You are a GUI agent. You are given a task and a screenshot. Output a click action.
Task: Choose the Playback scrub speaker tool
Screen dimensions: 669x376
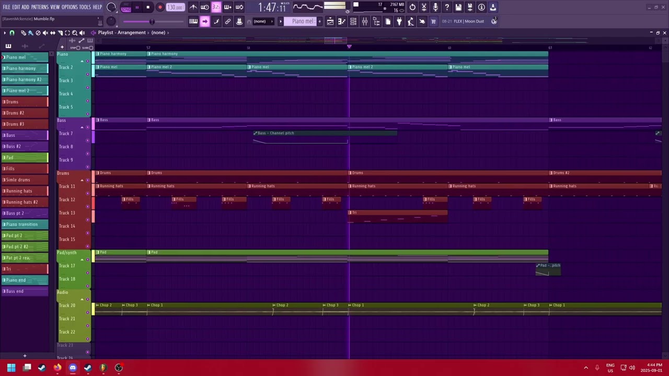[82, 32]
